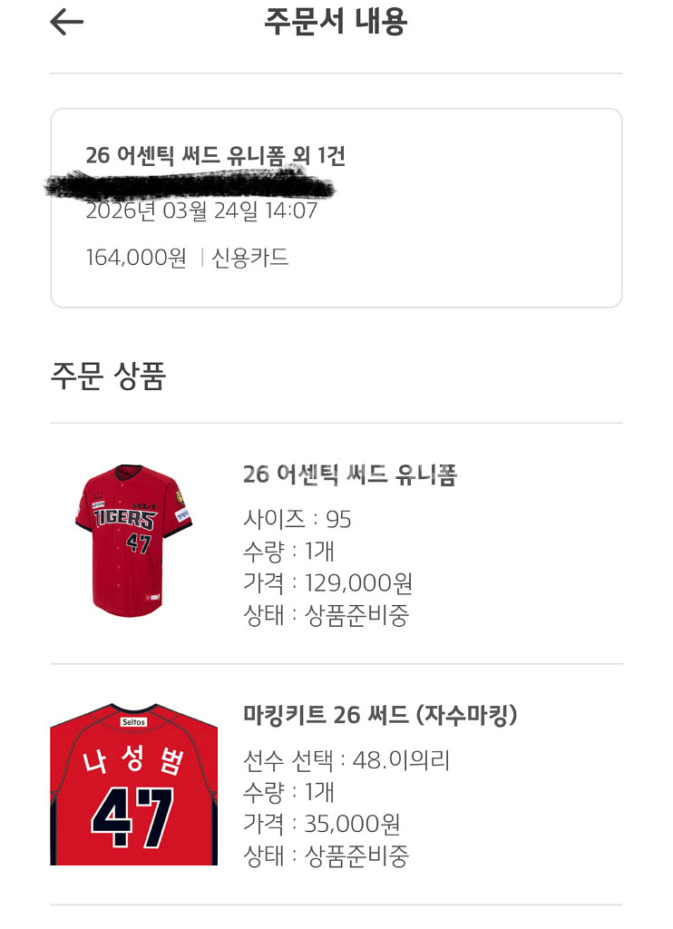Click the total amount 164,000원
The width and height of the screenshot is (673, 929).
[136, 258]
